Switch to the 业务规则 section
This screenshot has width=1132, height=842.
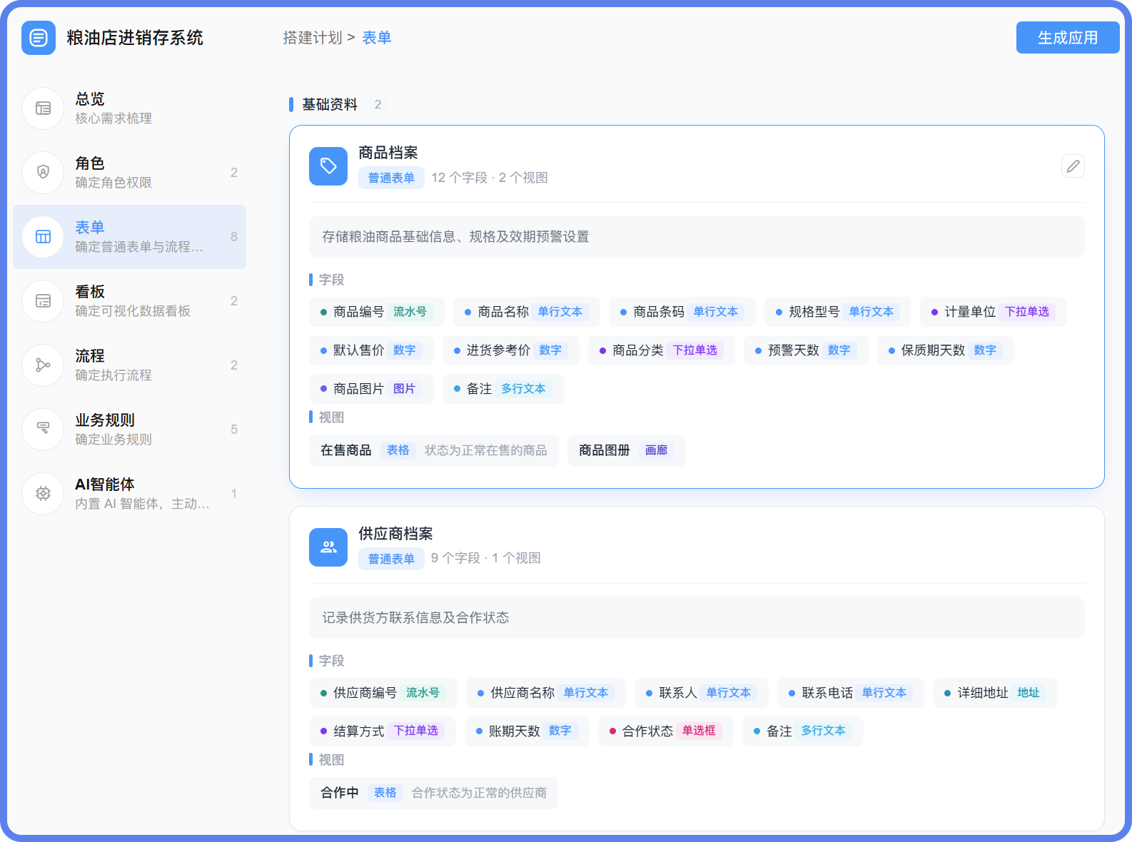[130, 430]
